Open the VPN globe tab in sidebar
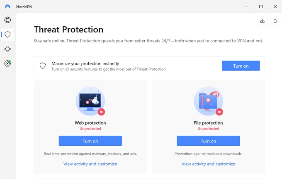Image resolution: width=282 pixels, height=179 pixels. pyautogui.click(x=7, y=20)
